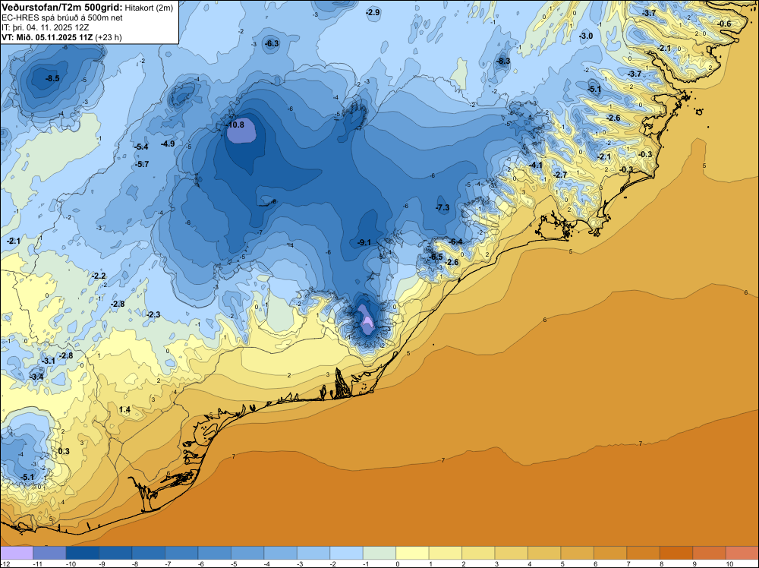The height and width of the screenshot is (568, 759).
Task: Choose the legend swatch between -7 and -6
Action: pyautogui.click(x=181, y=553)
